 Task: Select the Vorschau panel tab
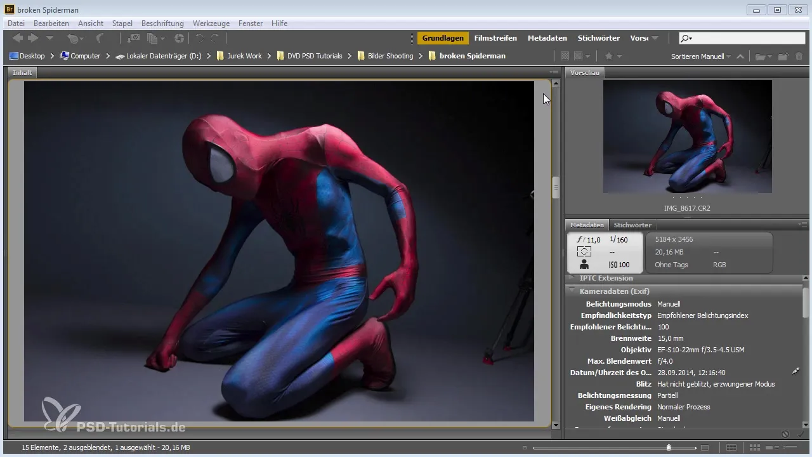[585, 72]
